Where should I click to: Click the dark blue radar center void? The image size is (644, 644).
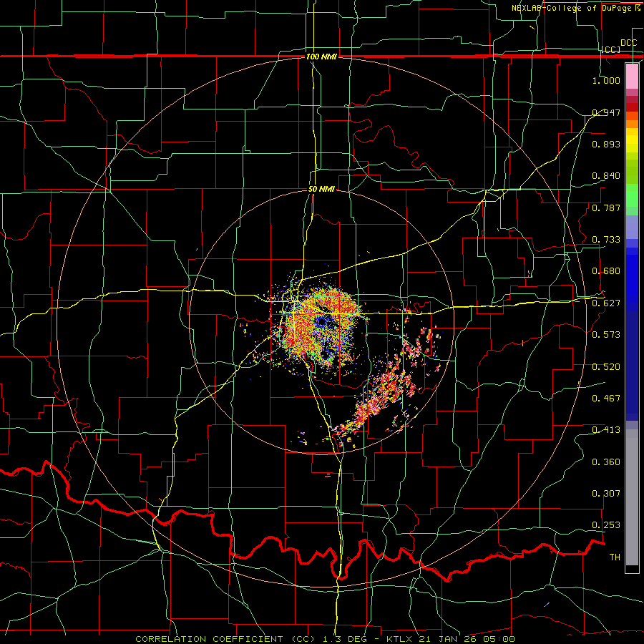click(321, 322)
